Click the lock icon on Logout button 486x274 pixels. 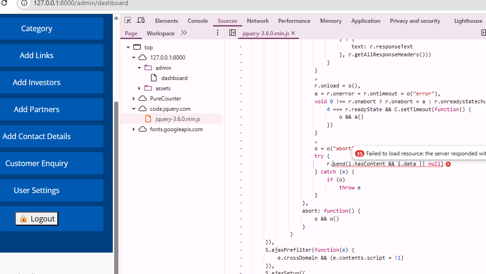click(x=23, y=219)
